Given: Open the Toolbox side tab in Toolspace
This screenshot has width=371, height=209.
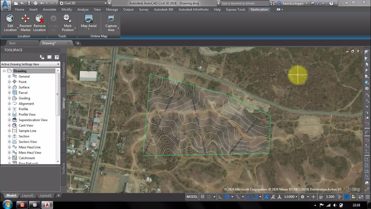Looking at the screenshot, I should 64,168.
